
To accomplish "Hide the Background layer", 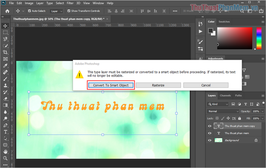I will click(210, 140).
